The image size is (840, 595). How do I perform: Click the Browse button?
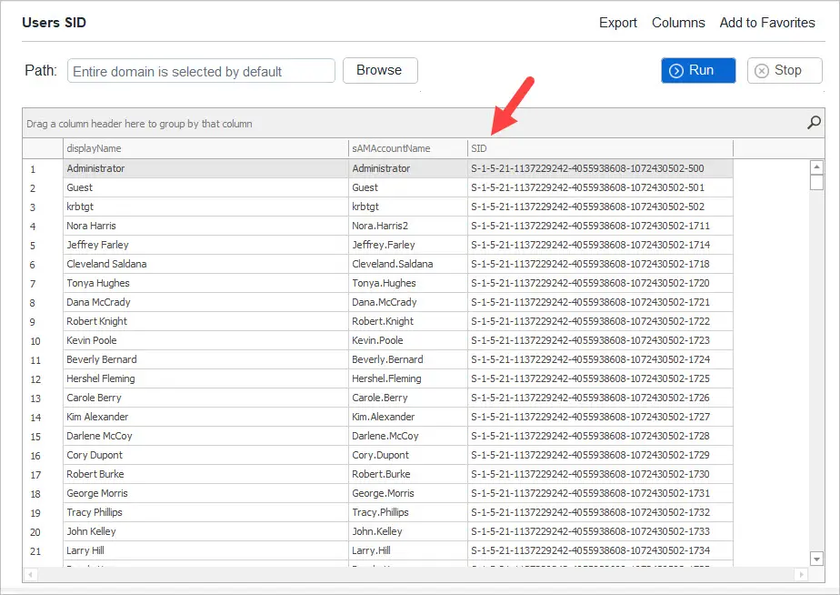point(380,70)
